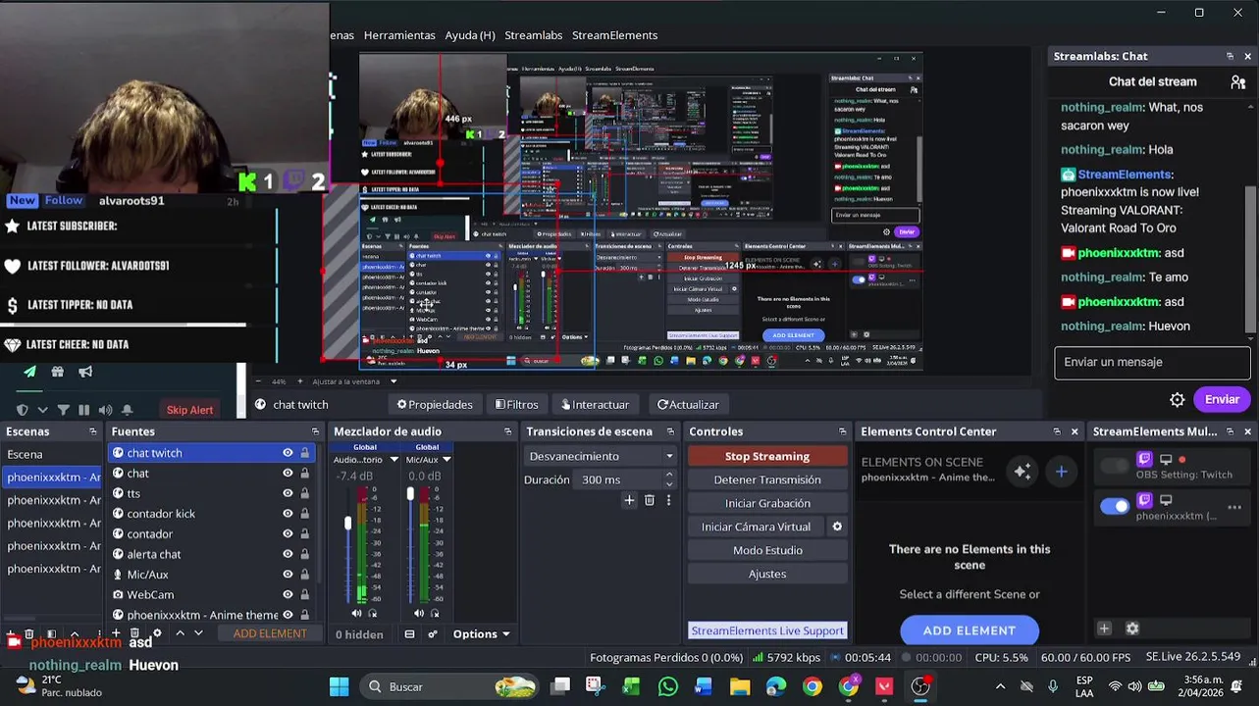This screenshot has width=1259, height=706.
Task: Open the StreamElements menu
Action: [x=614, y=35]
